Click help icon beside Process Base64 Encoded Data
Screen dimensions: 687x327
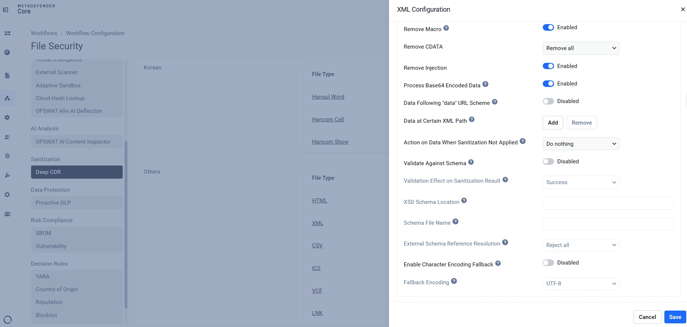(x=485, y=84)
